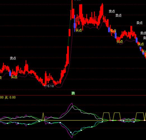
Task: Click the second 卖点 label just below the highest one
Action: point(118,15)
